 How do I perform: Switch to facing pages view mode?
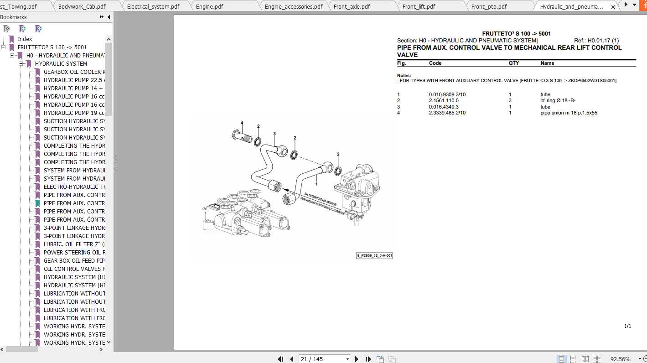point(585,359)
